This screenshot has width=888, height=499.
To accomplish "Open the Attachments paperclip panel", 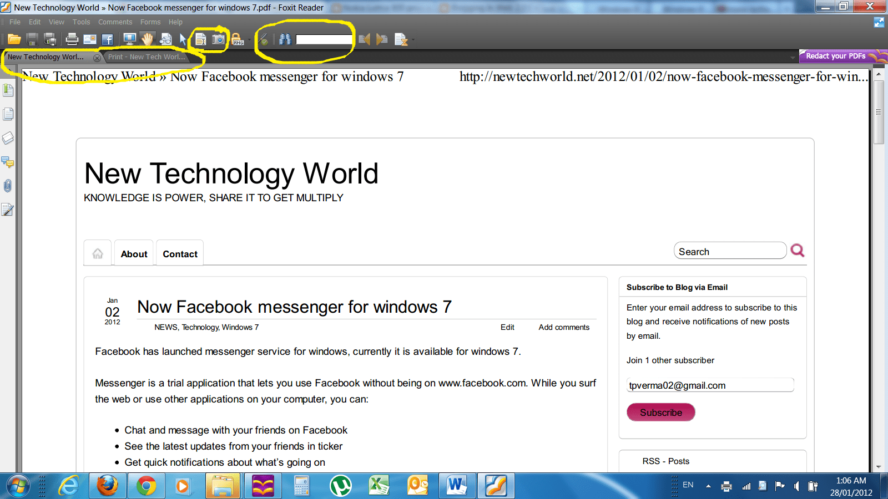I will [8, 186].
